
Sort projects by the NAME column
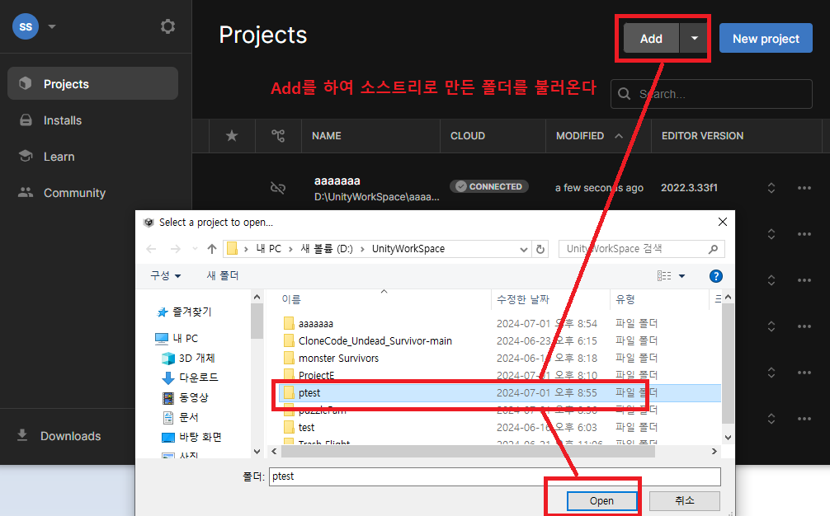coord(327,136)
